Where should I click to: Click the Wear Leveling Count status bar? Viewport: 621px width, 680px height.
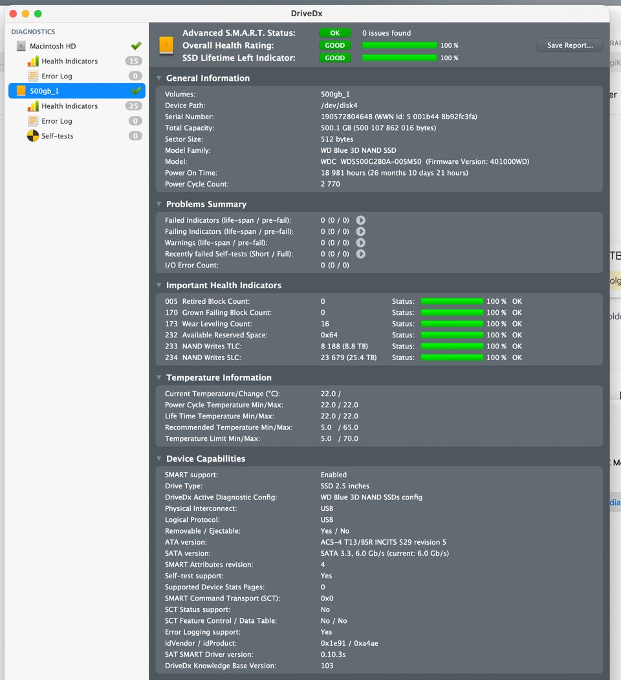[452, 324]
